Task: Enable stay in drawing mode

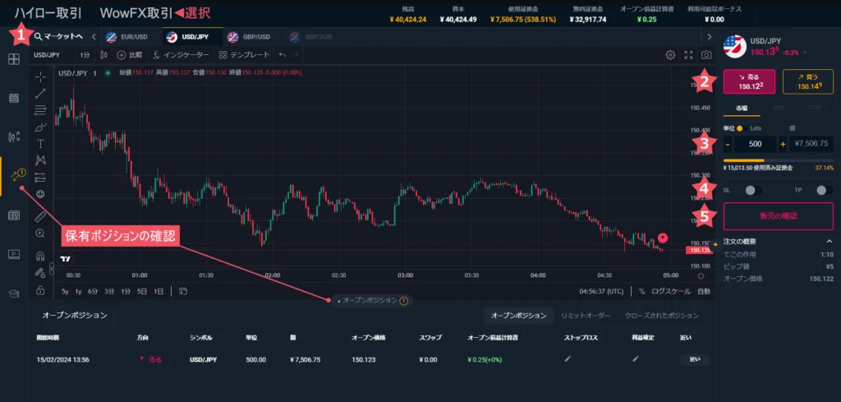Action: click(x=40, y=273)
